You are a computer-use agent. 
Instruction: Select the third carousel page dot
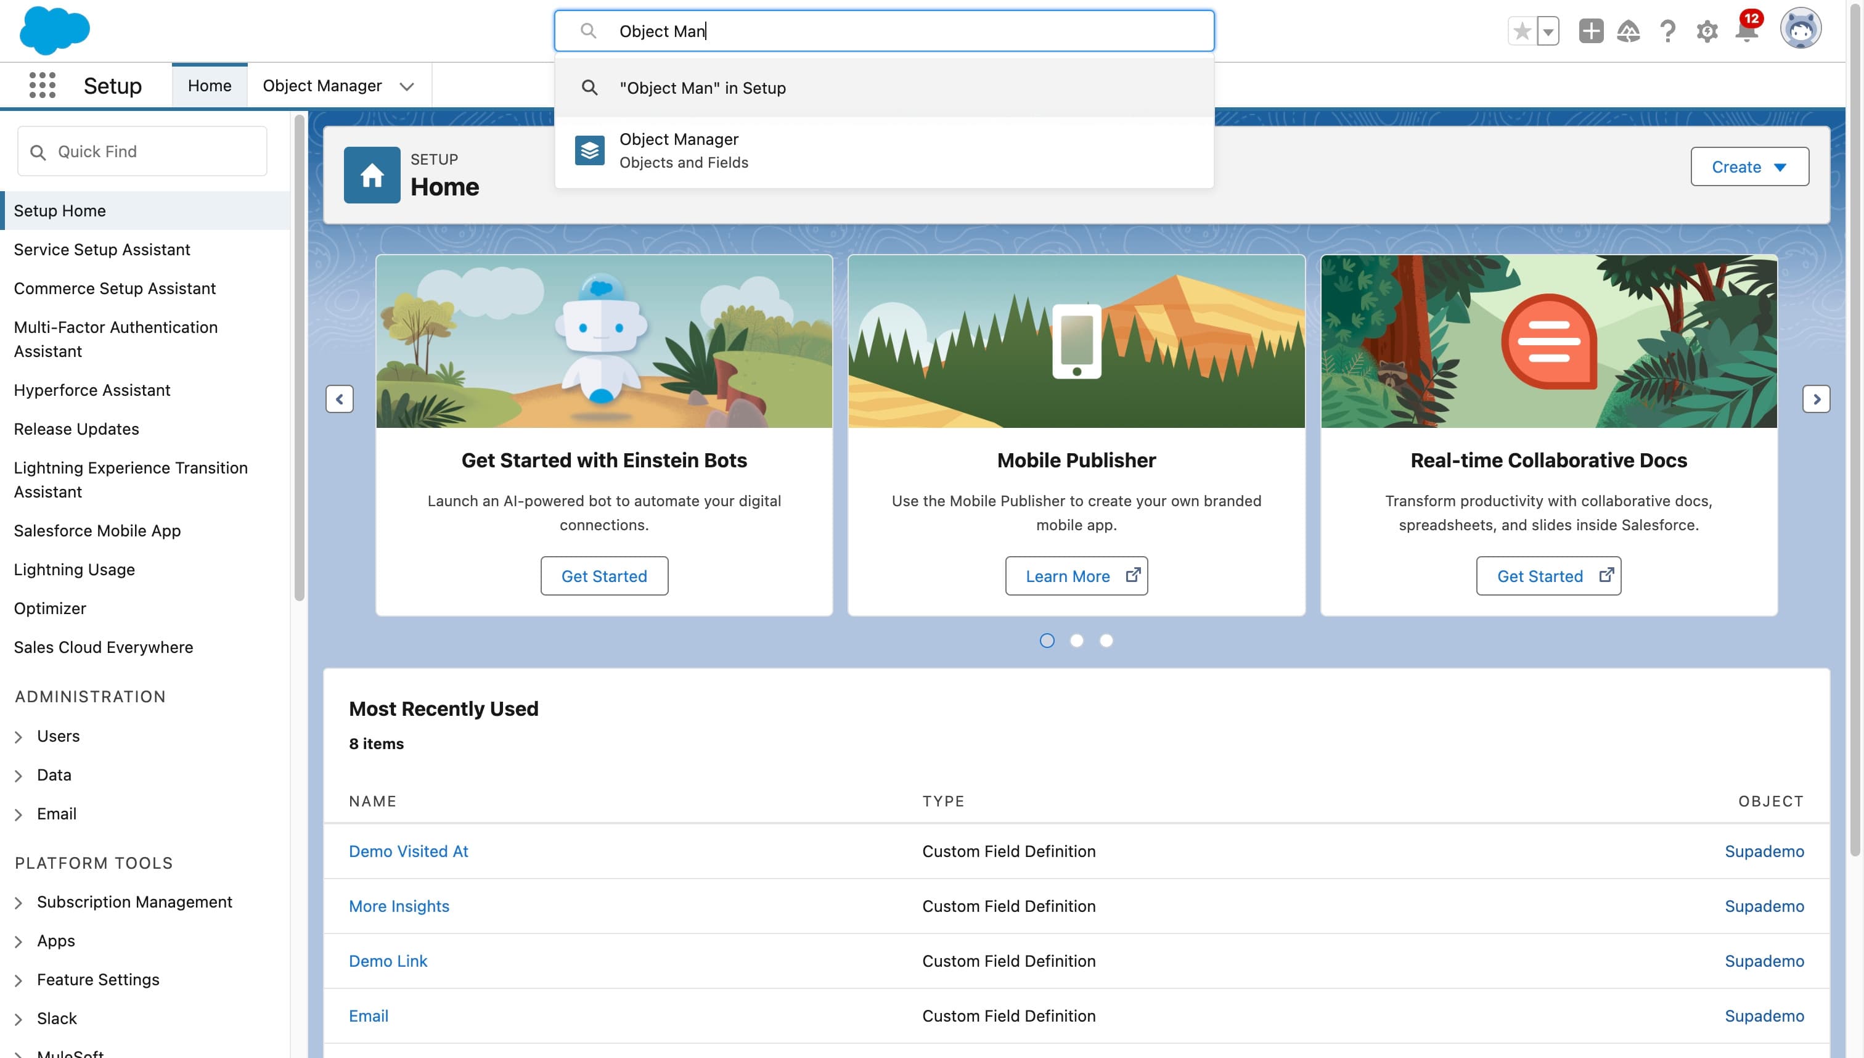[x=1106, y=640]
